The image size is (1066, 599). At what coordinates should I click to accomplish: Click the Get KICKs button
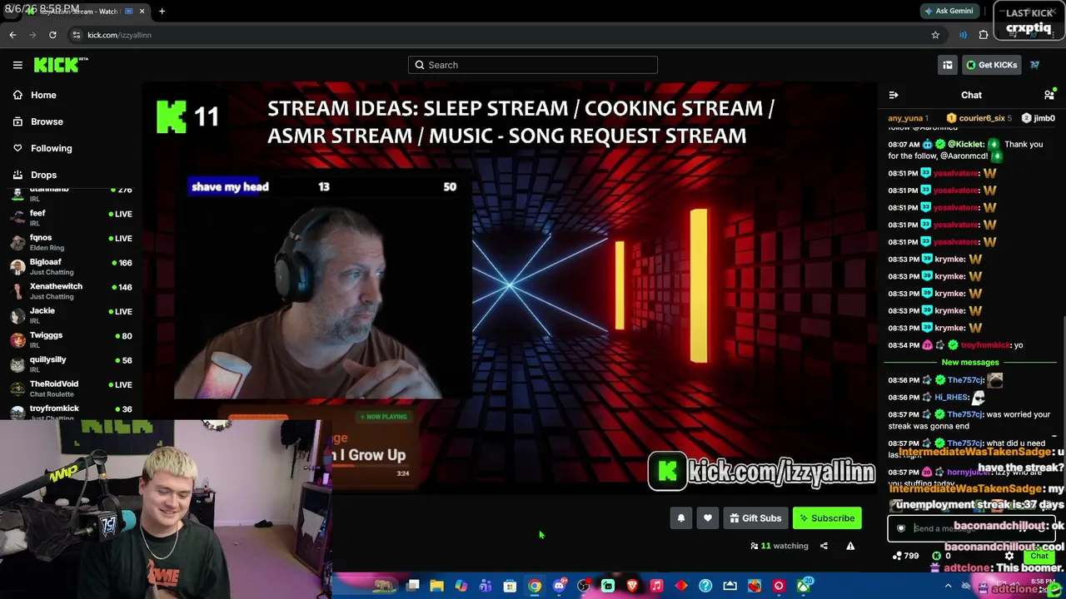[x=991, y=65]
